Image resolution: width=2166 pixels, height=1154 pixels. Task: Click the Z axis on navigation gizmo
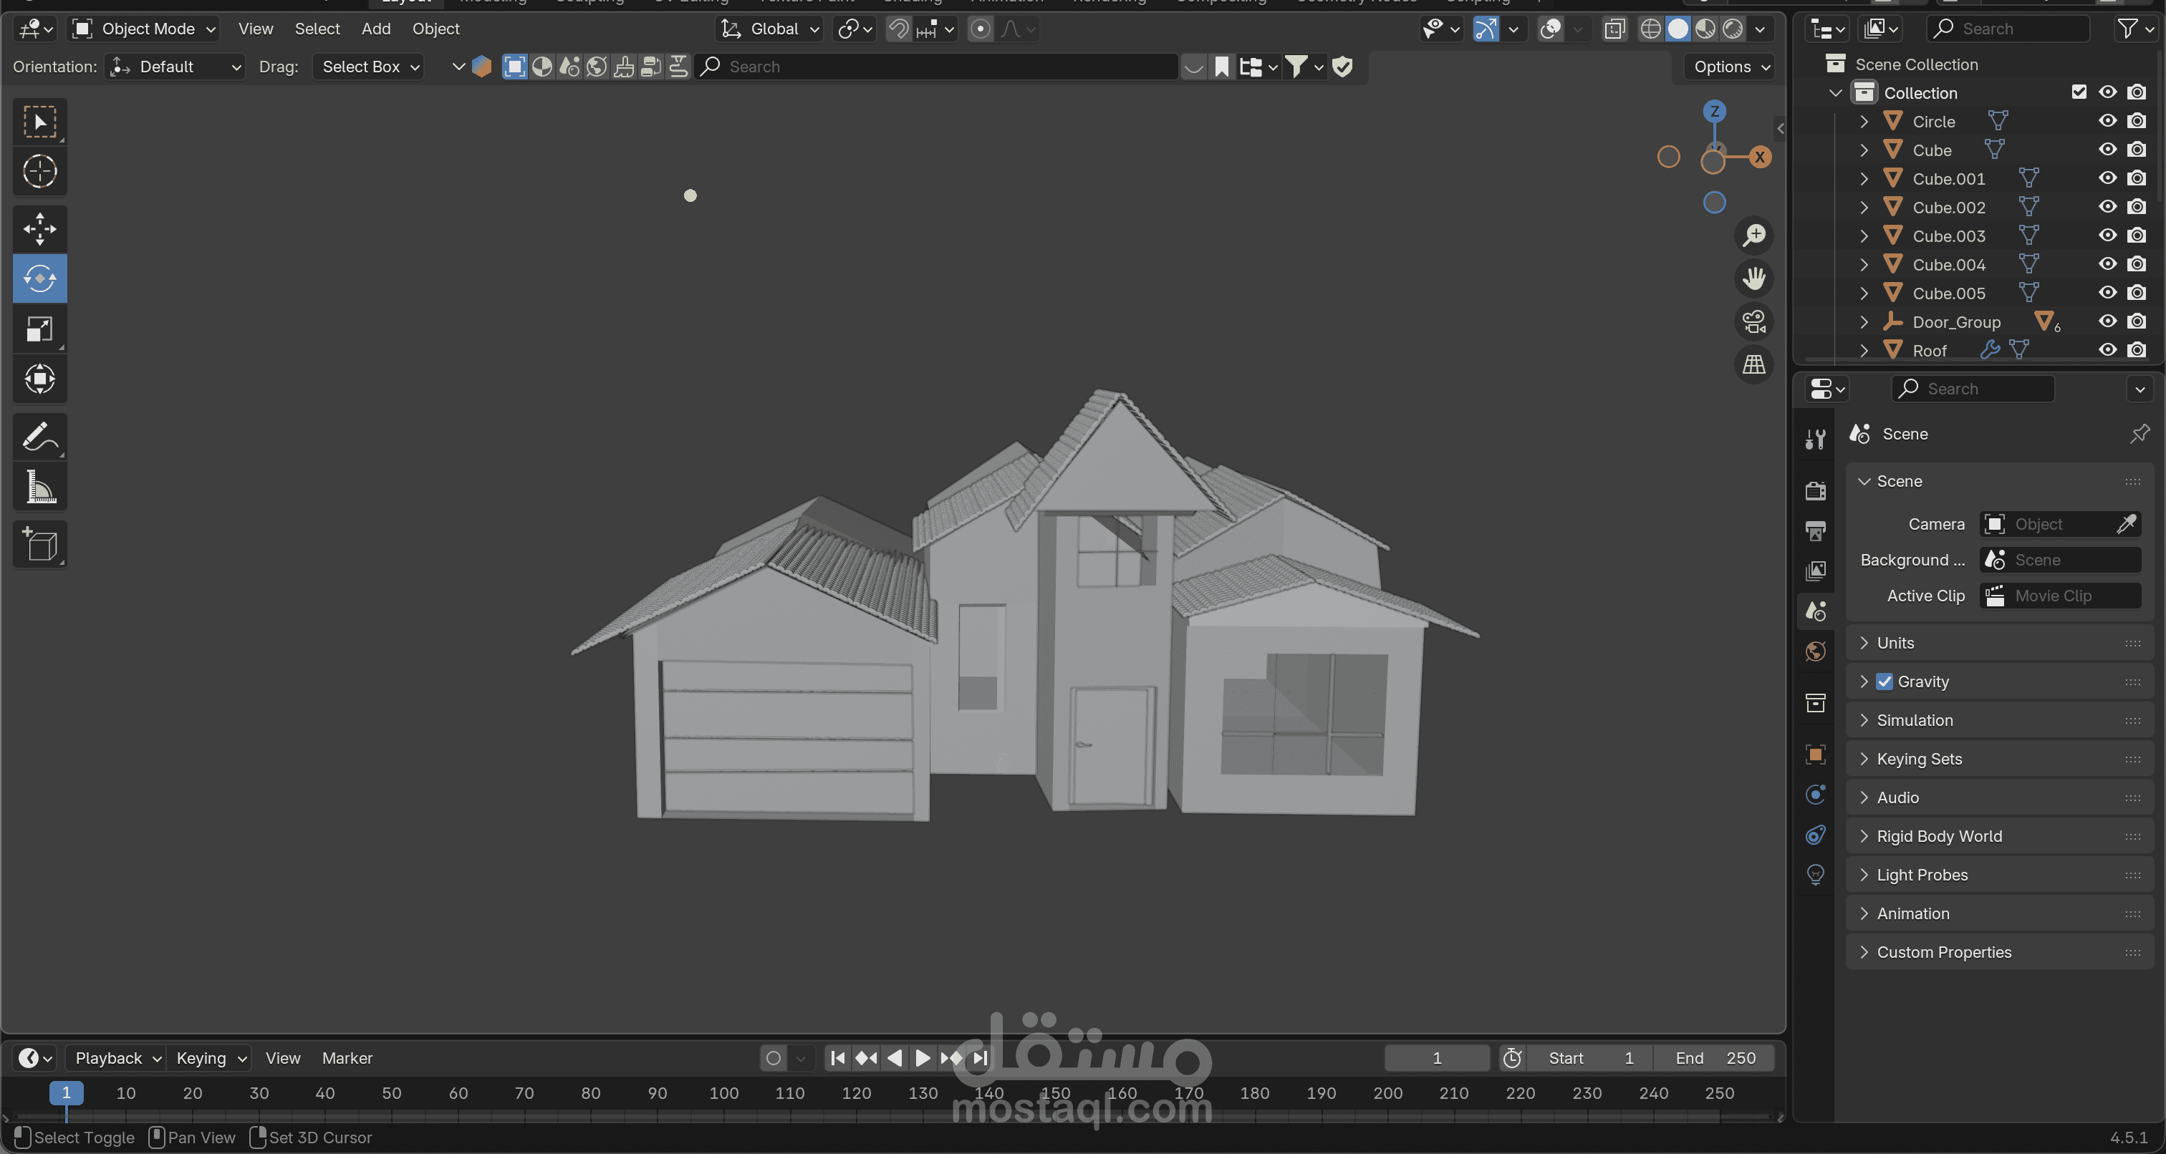(x=1715, y=112)
